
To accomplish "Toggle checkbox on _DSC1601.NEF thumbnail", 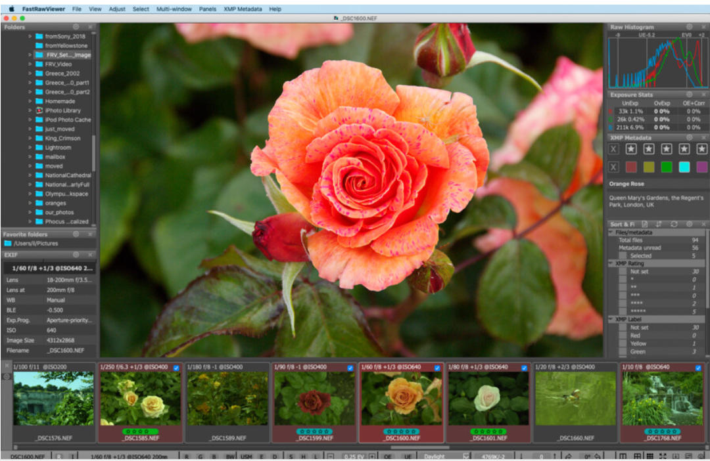I will (524, 368).
